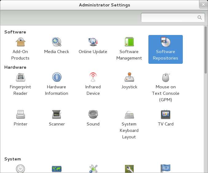Click the crossed wrench and screwdriver icon
Screen dimensions: 208x173
pos(93,169)
